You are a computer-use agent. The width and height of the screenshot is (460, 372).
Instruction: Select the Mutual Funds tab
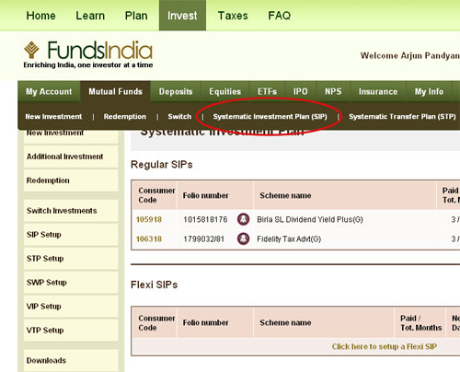click(115, 91)
